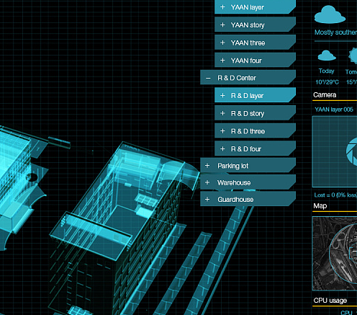Screen dimensions: 357x315
Task: Select the YAAN four entry
Action: pos(255,61)
